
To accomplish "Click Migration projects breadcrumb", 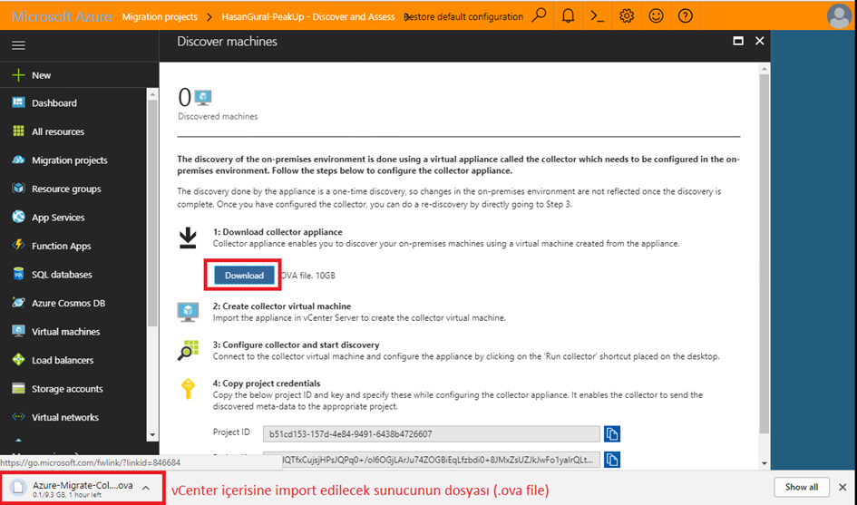I will (160, 17).
